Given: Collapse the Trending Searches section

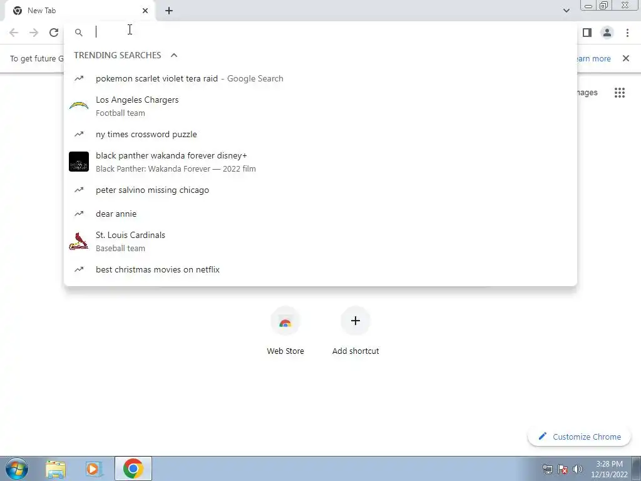Looking at the screenshot, I should [174, 55].
